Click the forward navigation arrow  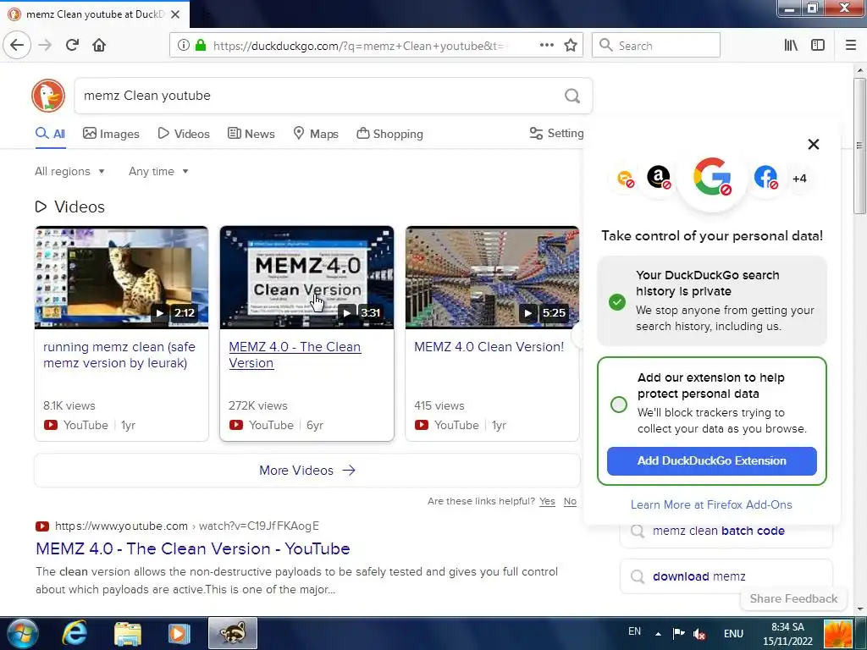(45, 45)
